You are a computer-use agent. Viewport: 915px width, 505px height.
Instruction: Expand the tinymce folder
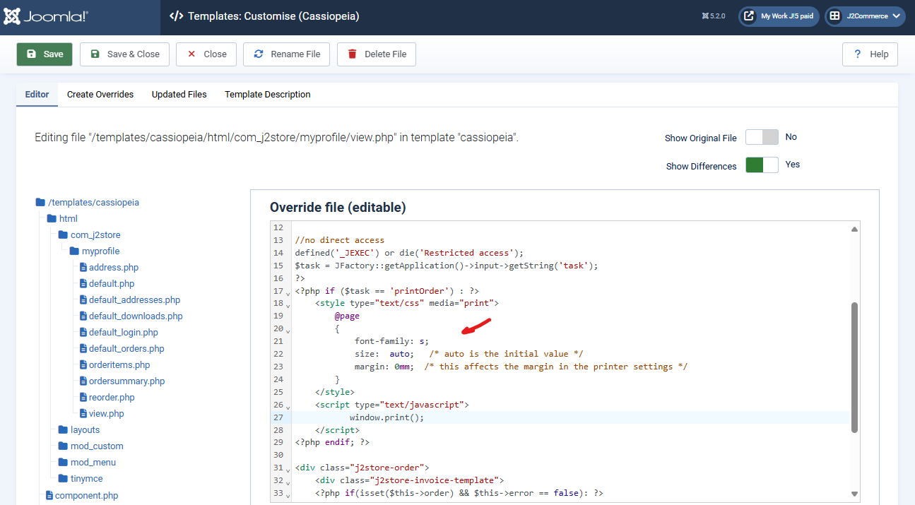(x=81, y=479)
